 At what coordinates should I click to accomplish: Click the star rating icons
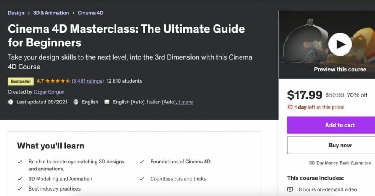click(x=57, y=81)
